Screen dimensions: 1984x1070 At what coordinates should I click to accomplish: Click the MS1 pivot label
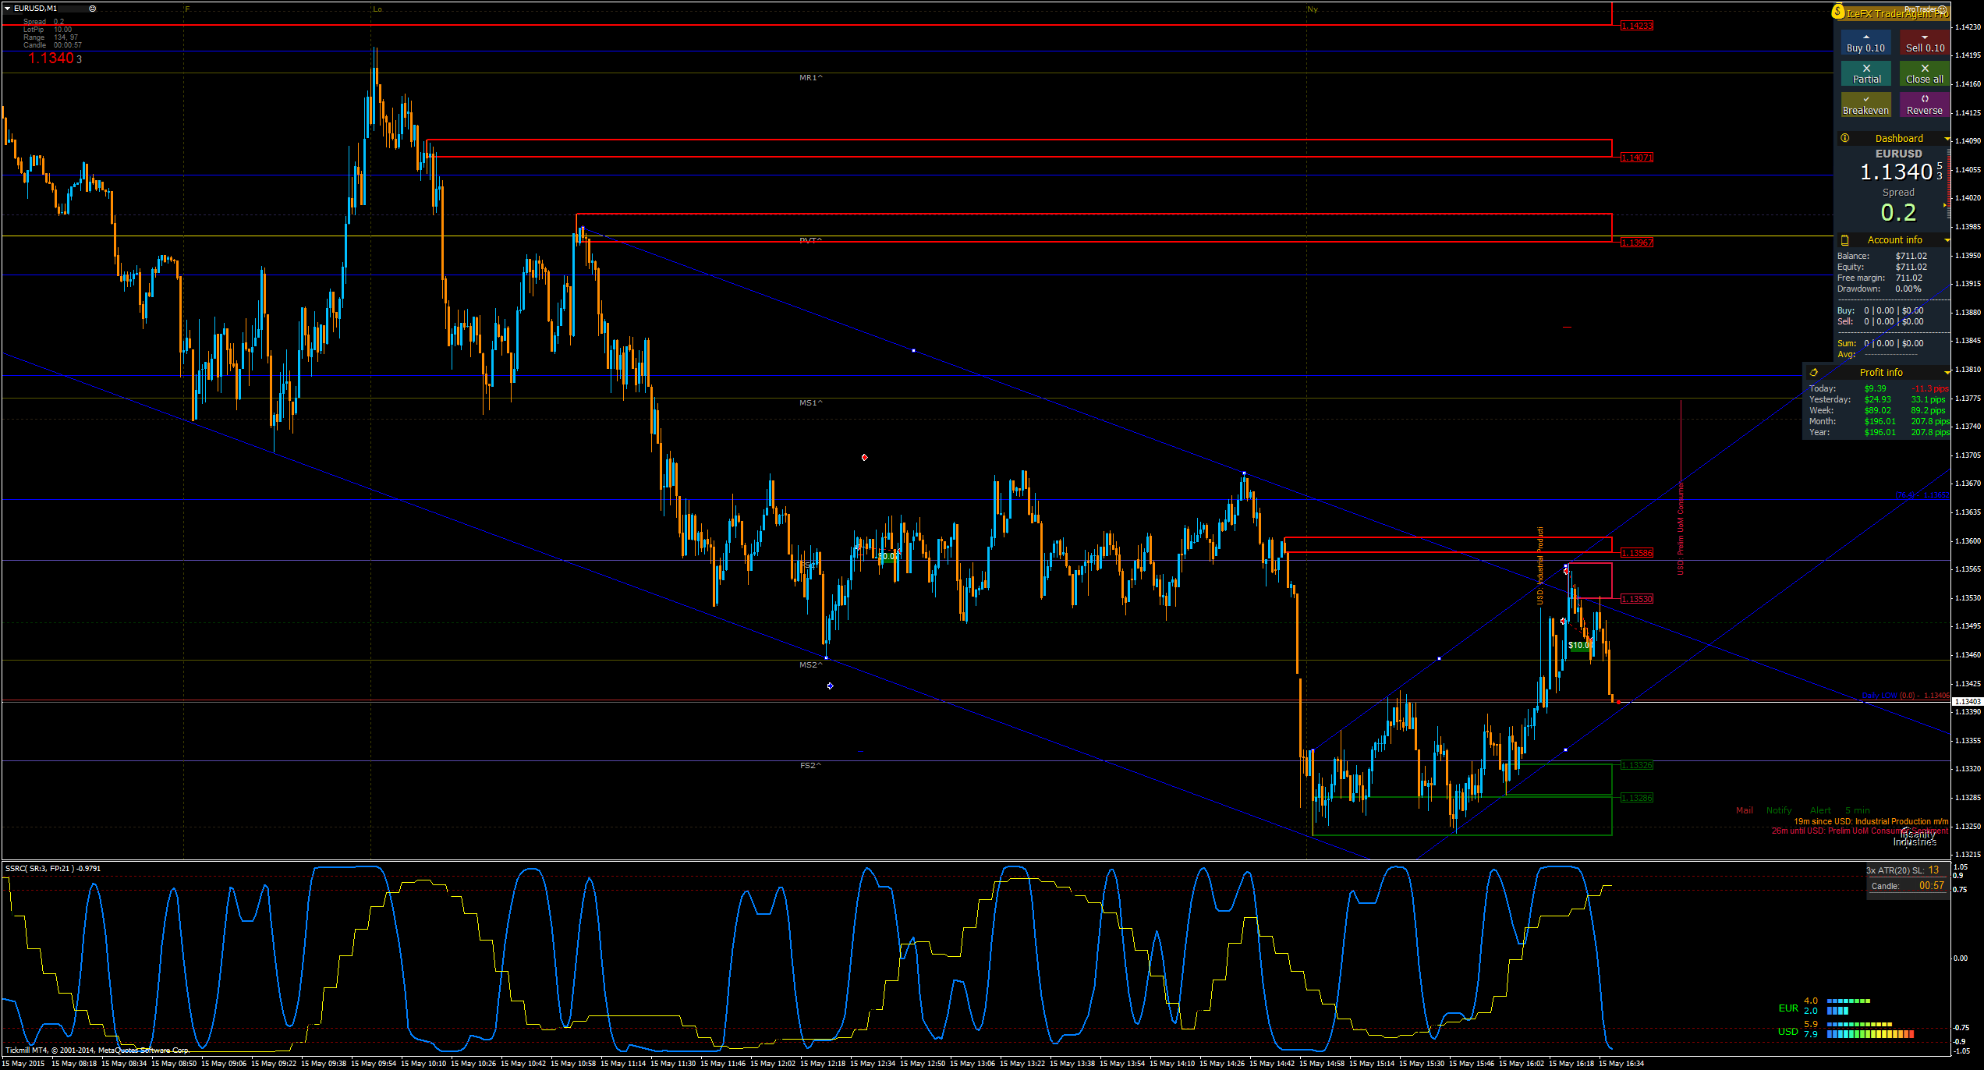810,403
